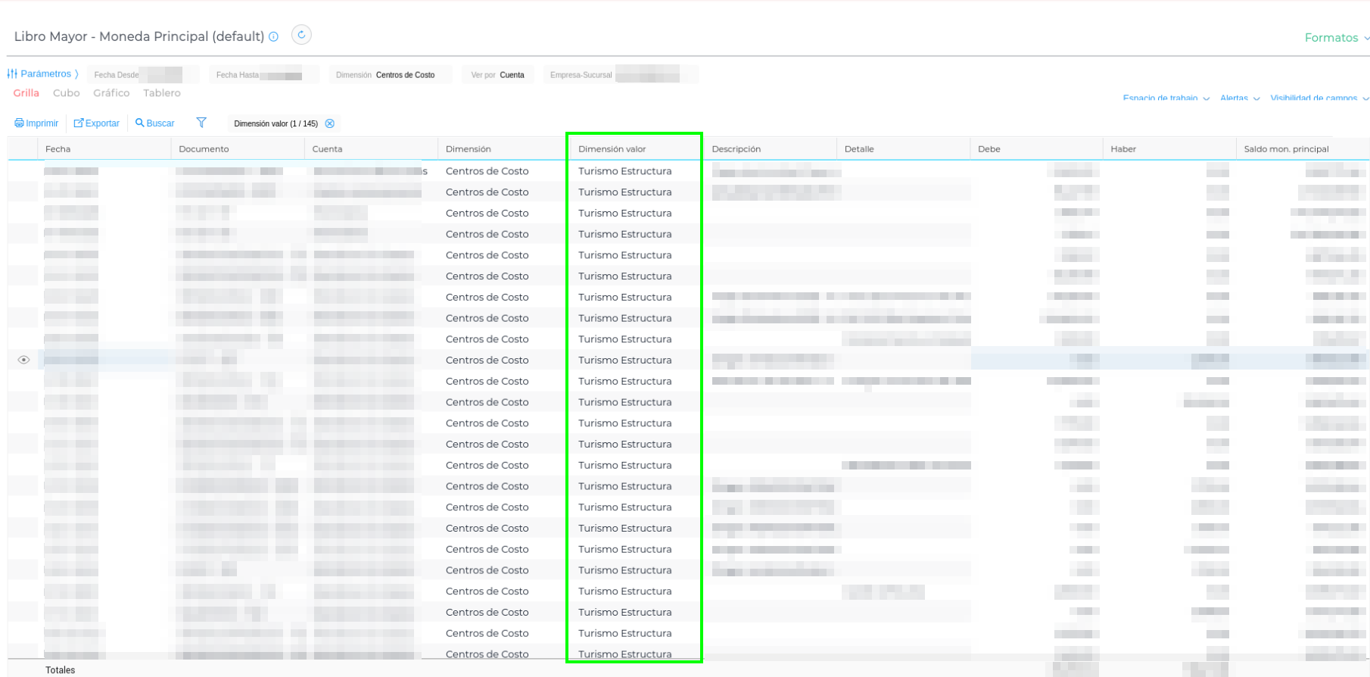Switch to the Cubo tab
The width and height of the screenshot is (1370, 677).
point(67,93)
